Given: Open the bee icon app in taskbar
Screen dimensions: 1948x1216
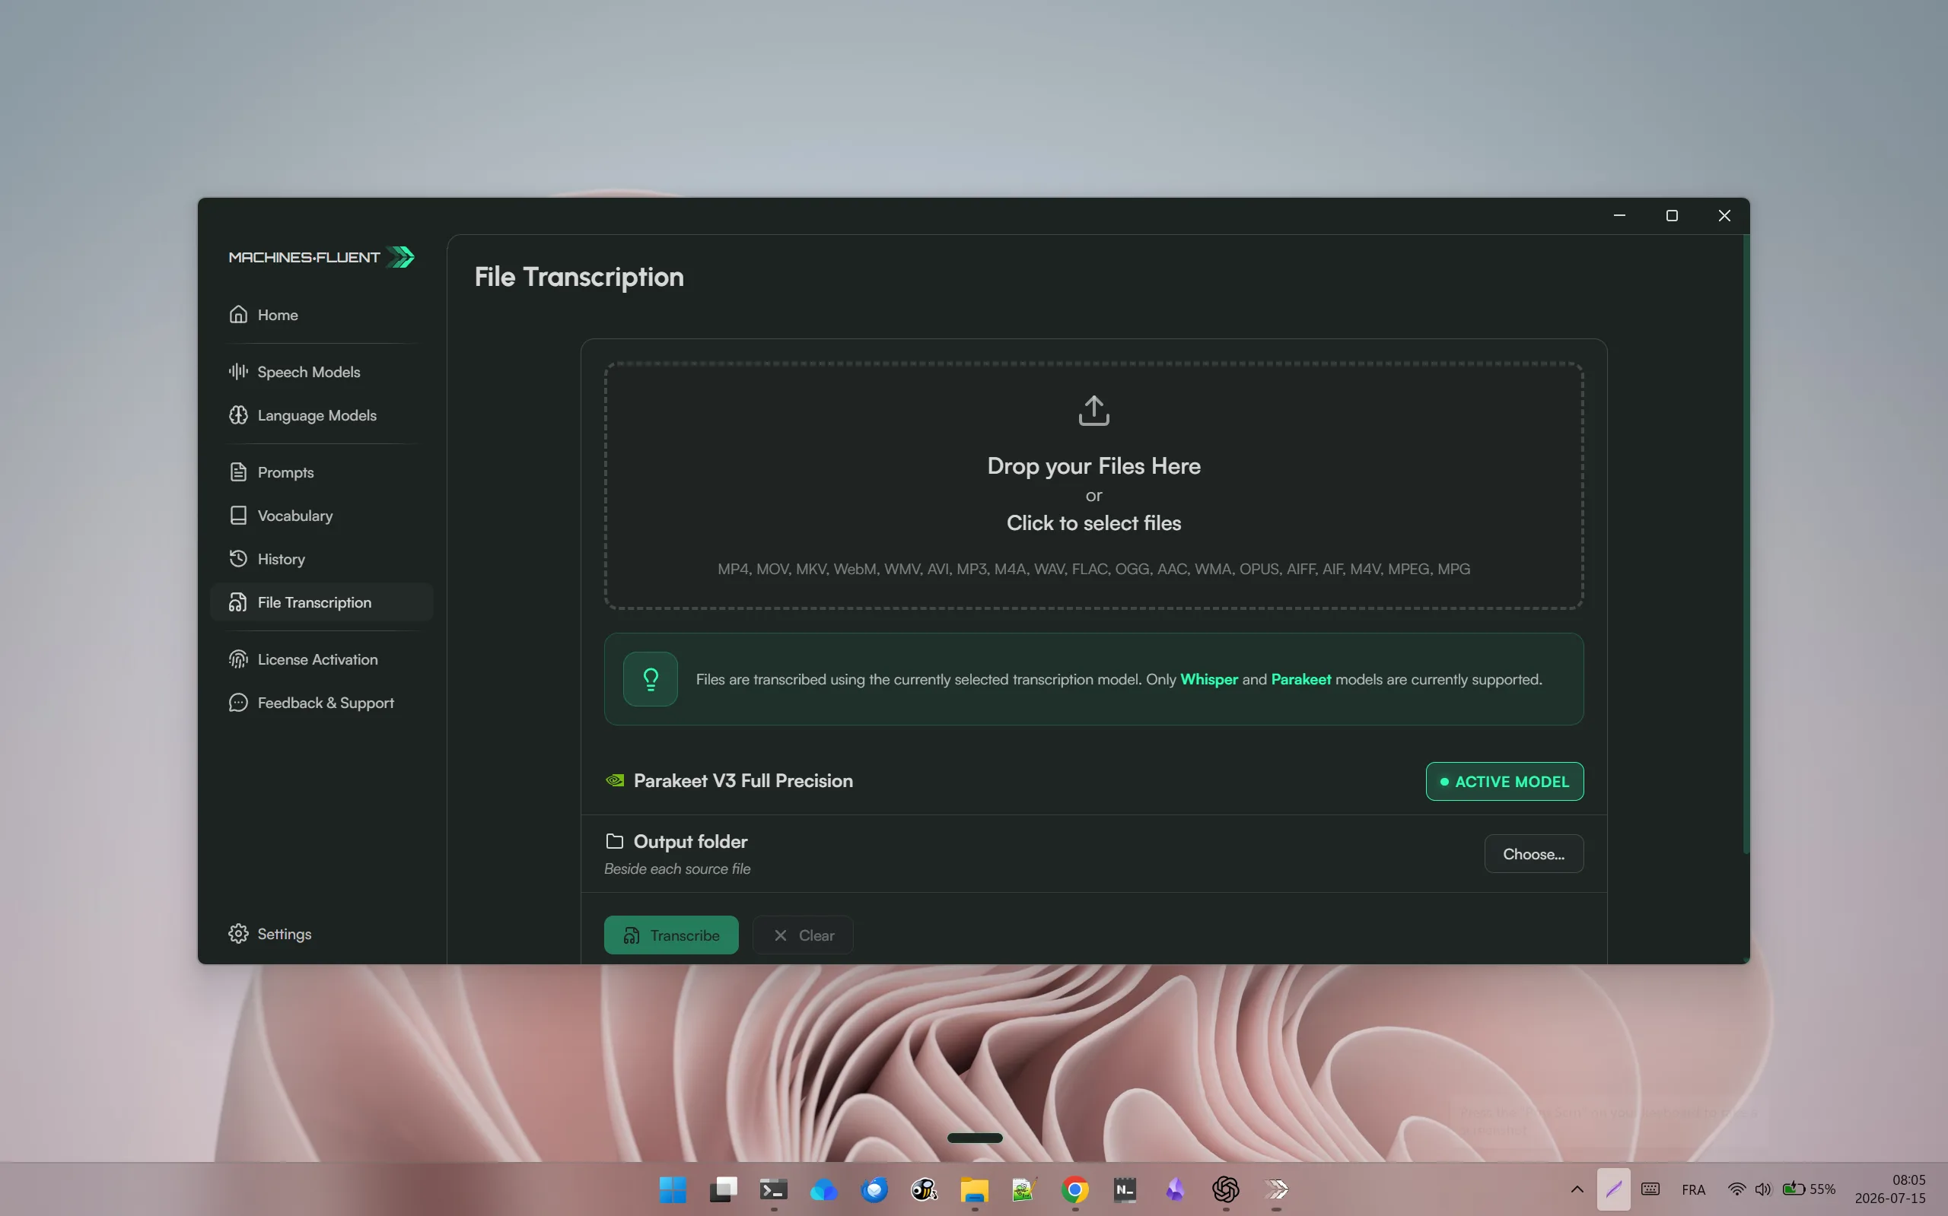Looking at the screenshot, I should click(x=924, y=1189).
